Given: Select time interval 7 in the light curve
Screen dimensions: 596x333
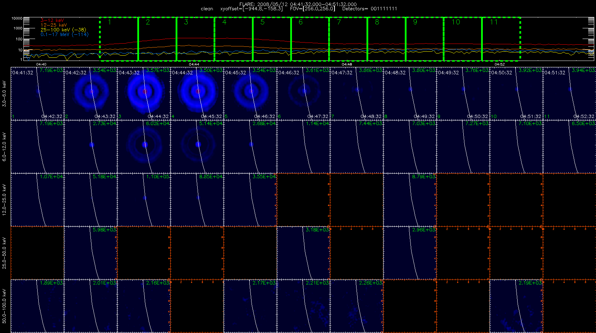Looking at the screenshot, I should [x=348, y=39].
